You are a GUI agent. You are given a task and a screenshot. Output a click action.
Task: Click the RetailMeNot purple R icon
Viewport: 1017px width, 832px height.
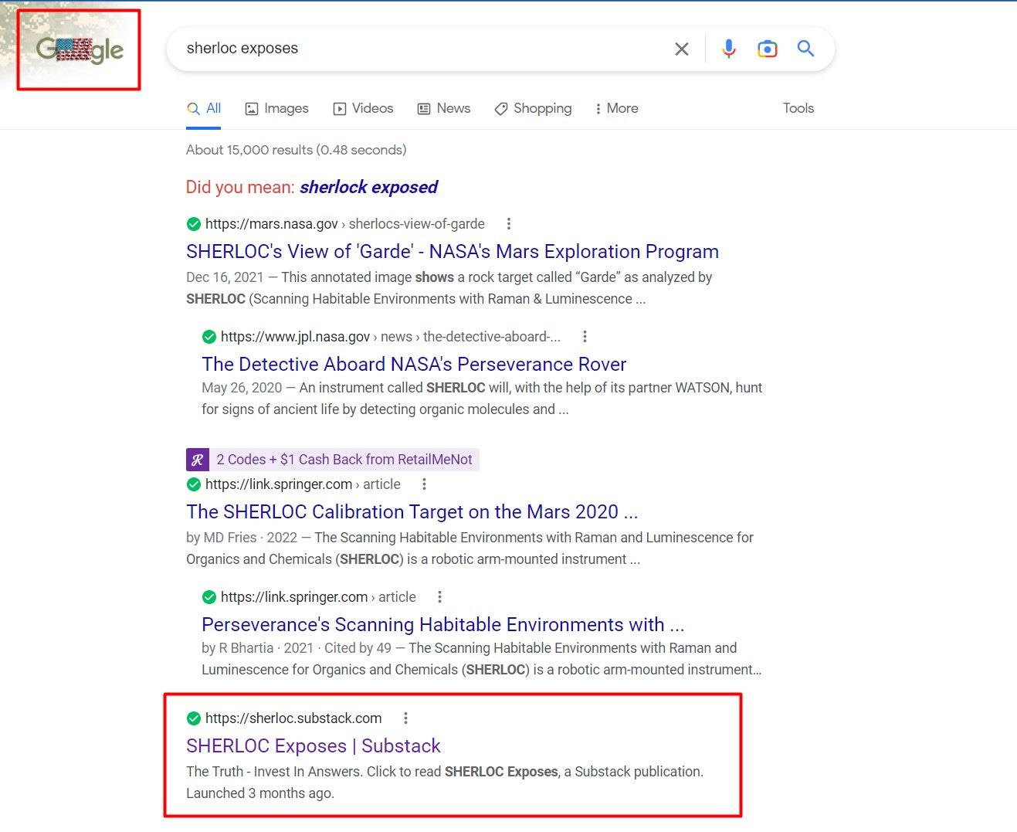click(x=198, y=460)
